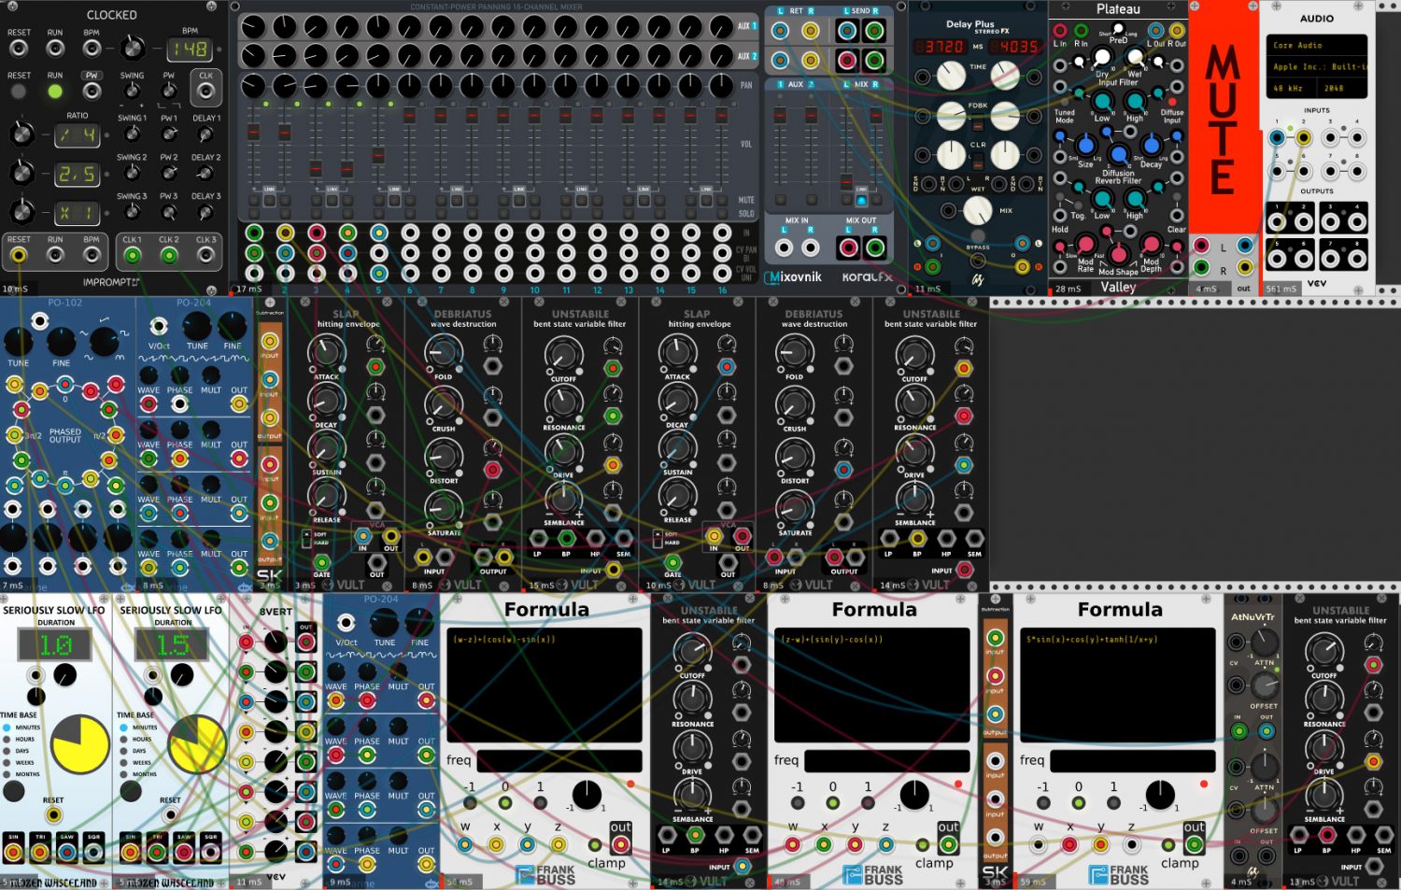The image size is (1401, 890).
Task: Click the RELEASE knob on right SLAP module
Action: 678,498
